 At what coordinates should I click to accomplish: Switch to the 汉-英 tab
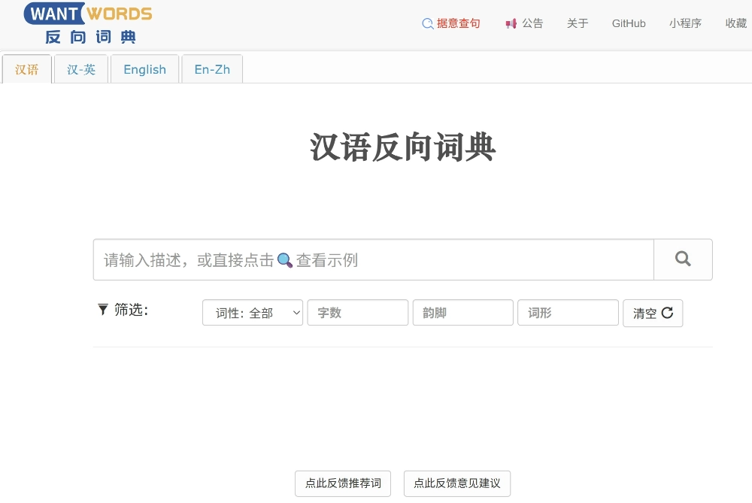click(x=81, y=69)
